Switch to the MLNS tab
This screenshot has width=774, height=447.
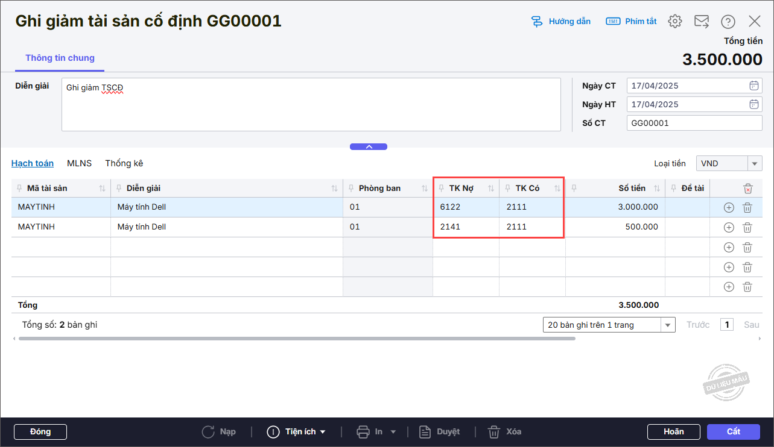(79, 163)
